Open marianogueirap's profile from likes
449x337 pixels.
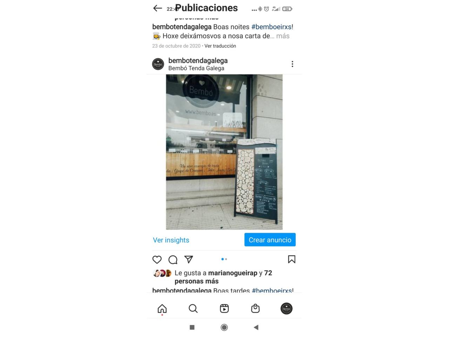233,273
